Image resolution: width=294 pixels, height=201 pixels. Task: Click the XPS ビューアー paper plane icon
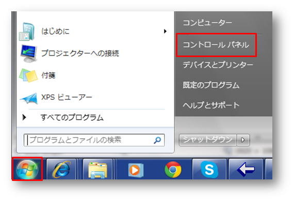click(28, 98)
